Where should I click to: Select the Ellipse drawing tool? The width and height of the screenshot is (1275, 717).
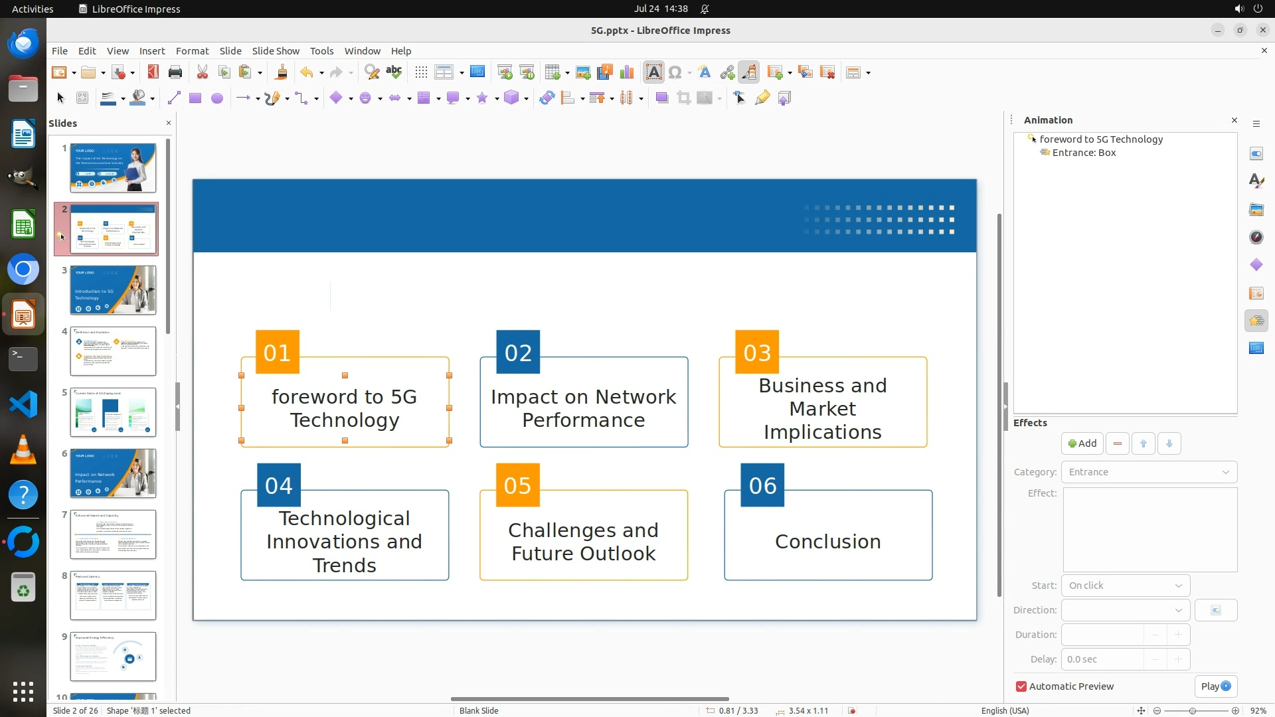tap(216, 98)
